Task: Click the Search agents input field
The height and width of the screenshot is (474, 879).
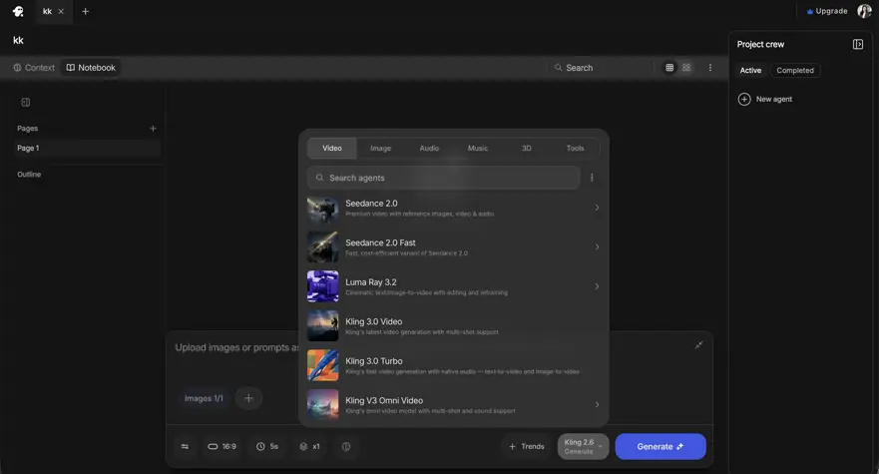Action: pyautogui.click(x=443, y=178)
